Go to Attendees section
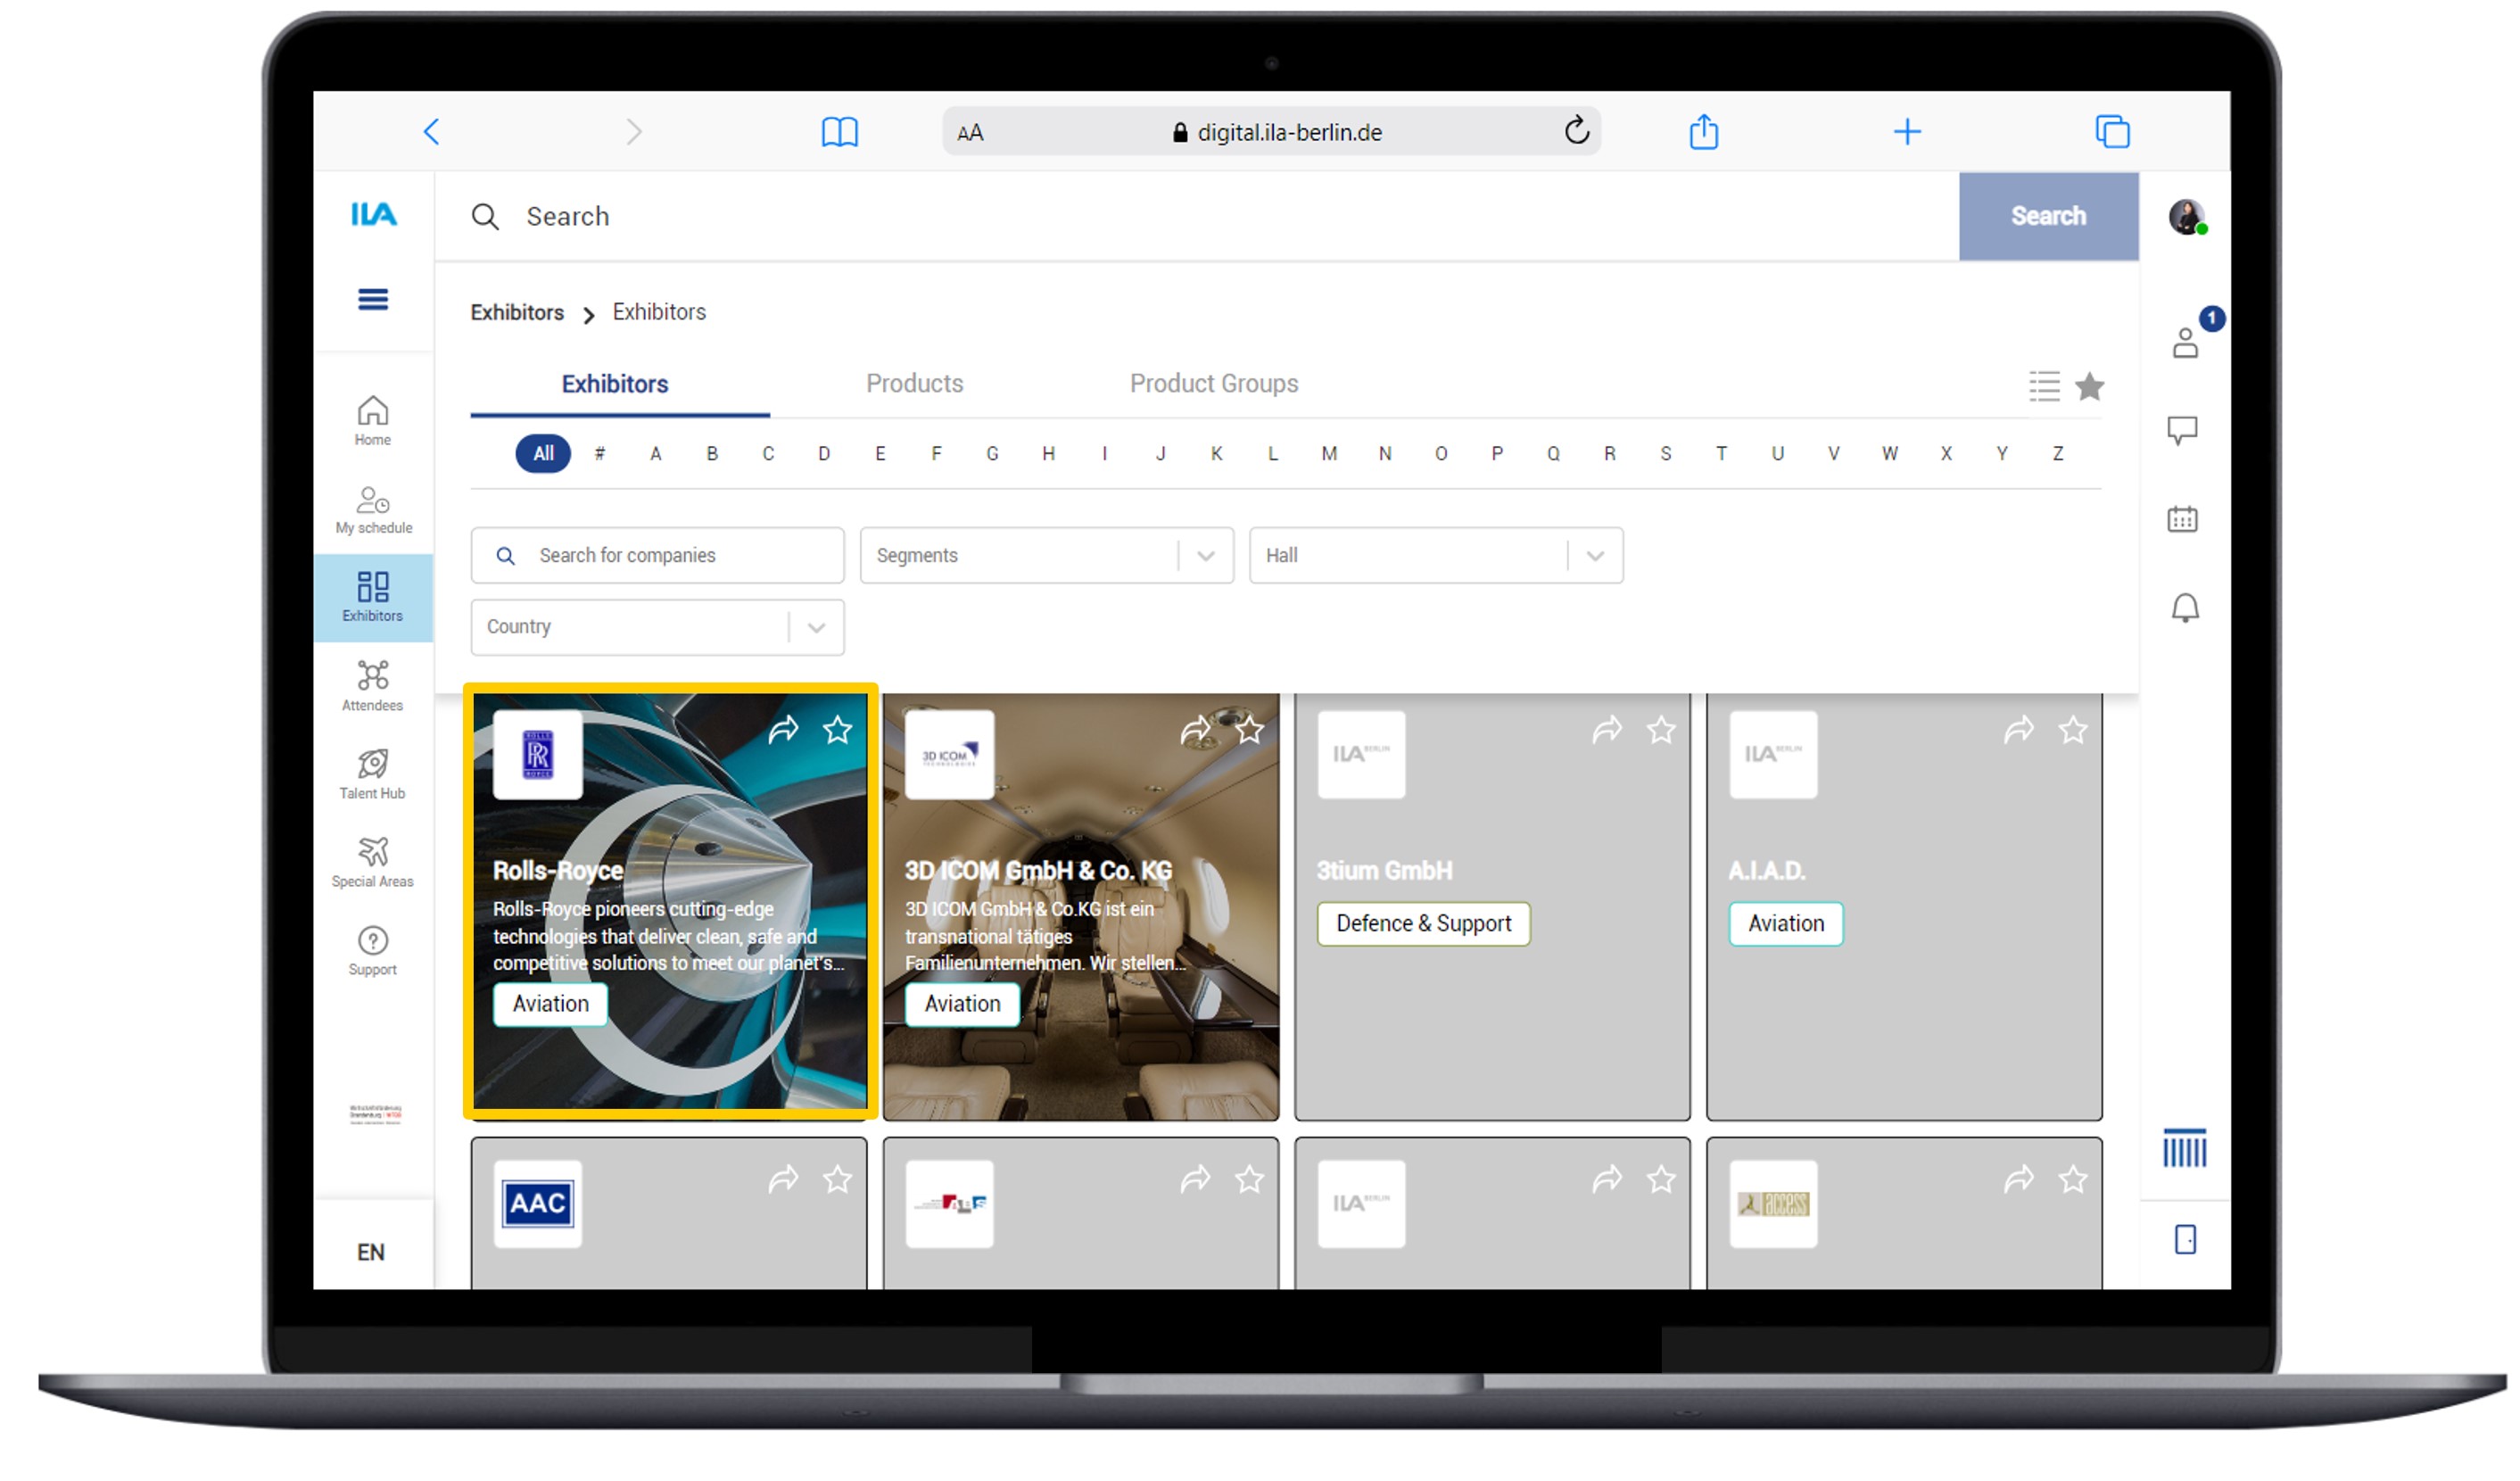Image resolution: width=2520 pixels, height=1481 pixels. 372,686
